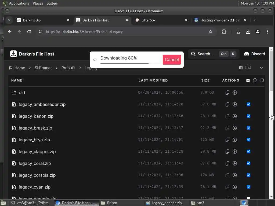Download legacy_cyan.zip via its download icon

pos(235,187)
